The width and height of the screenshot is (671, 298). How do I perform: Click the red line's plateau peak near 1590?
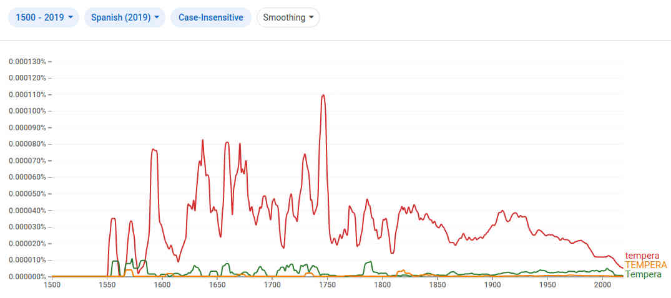point(154,150)
